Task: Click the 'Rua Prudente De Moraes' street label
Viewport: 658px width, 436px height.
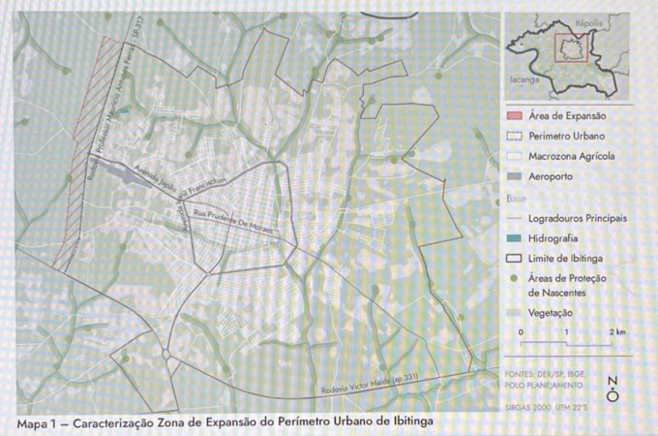Action: point(232,221)
